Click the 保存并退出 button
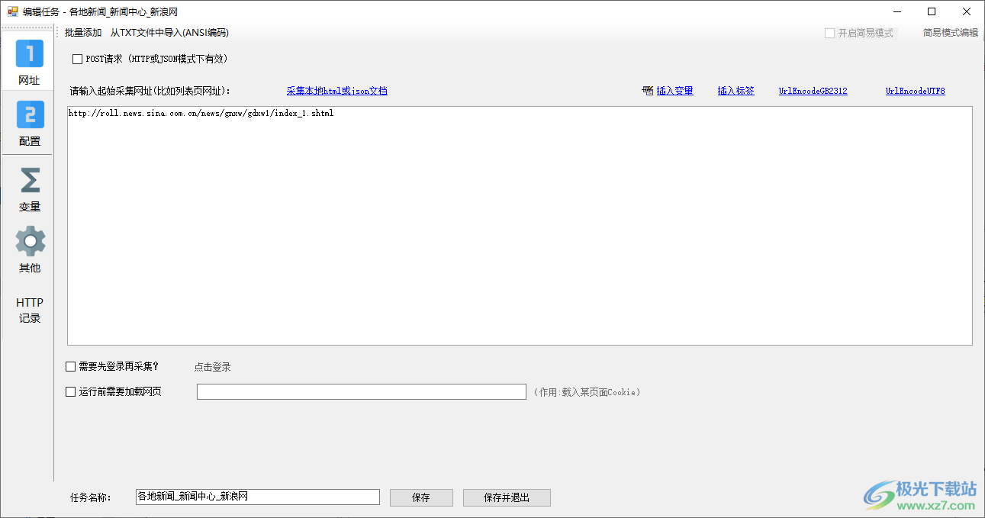 click(x=507, y=497)
